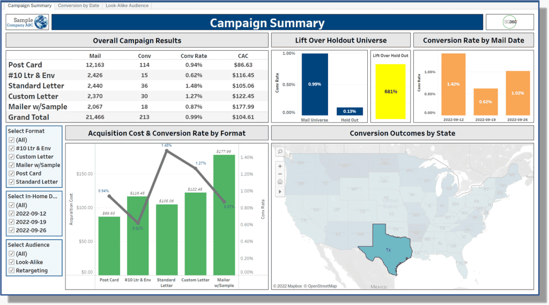Zoom out on the map with minus

280,174
